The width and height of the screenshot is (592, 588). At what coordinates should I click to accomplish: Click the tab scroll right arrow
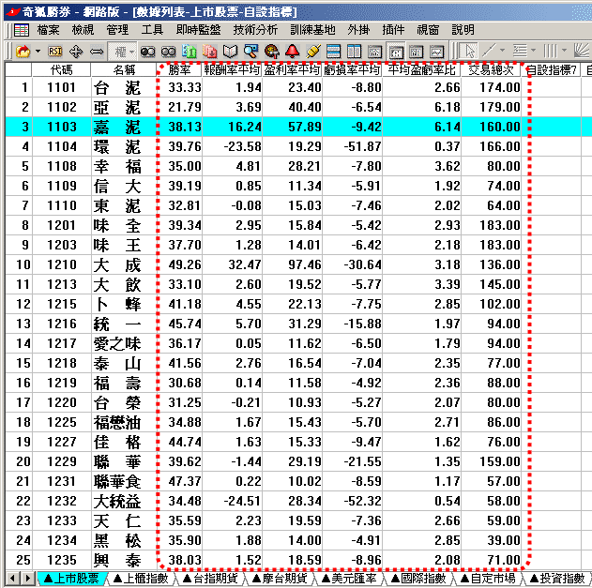[27, 579]
